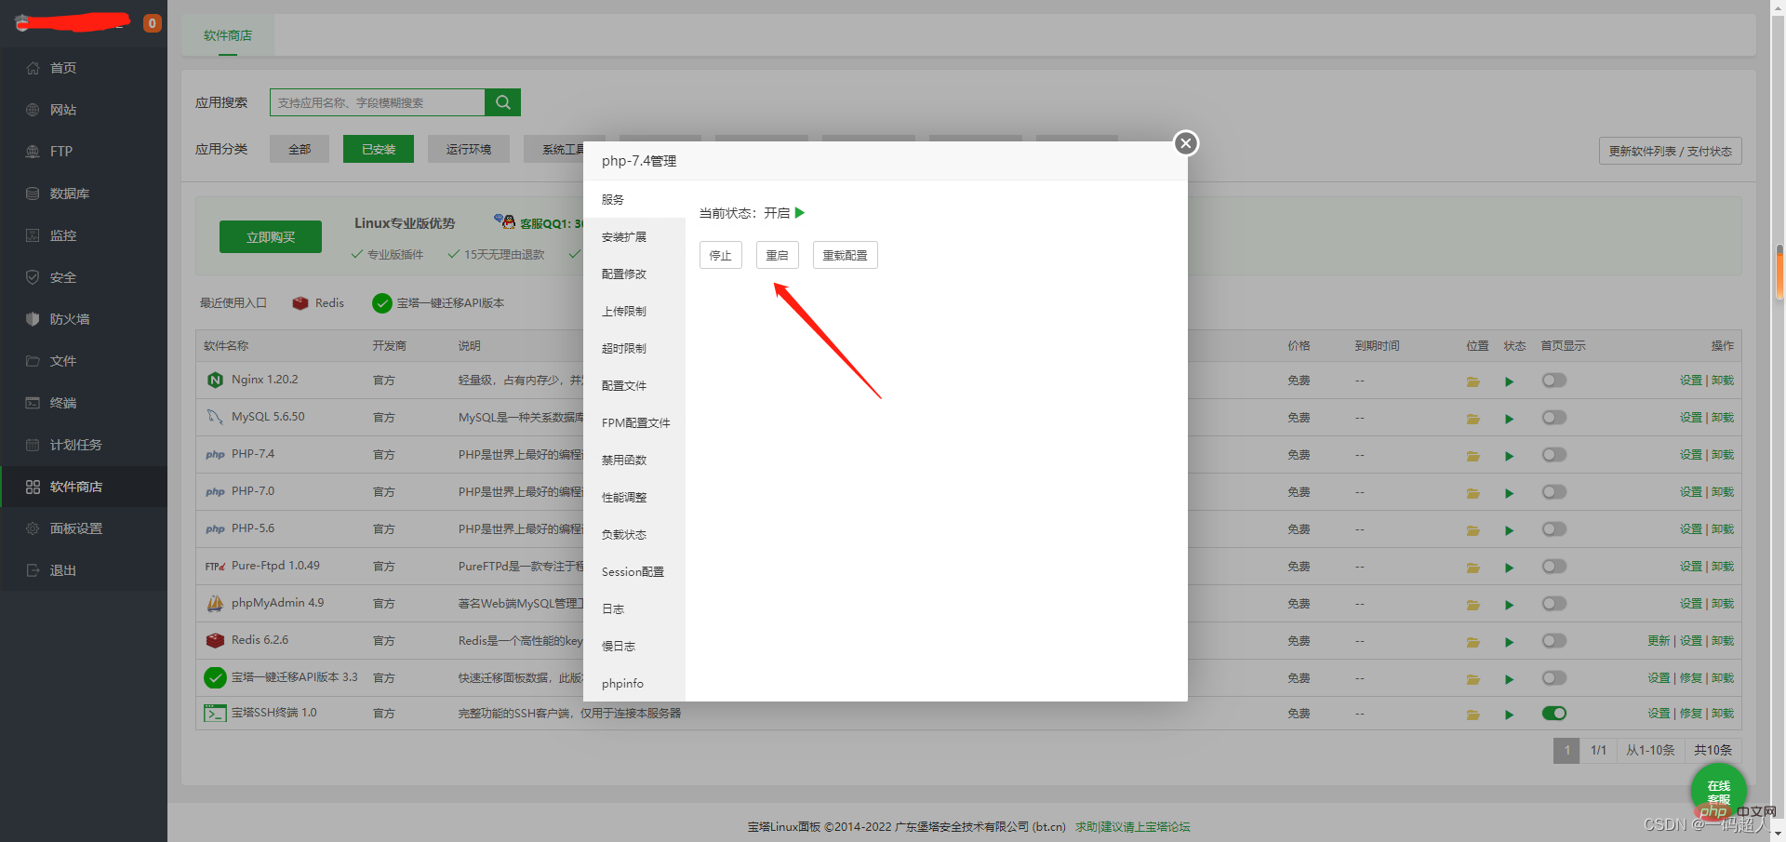This screenshot has width=1786, height=842.
Task: Click the 首页 home icon in the sidebar
Action: [33, 68]
